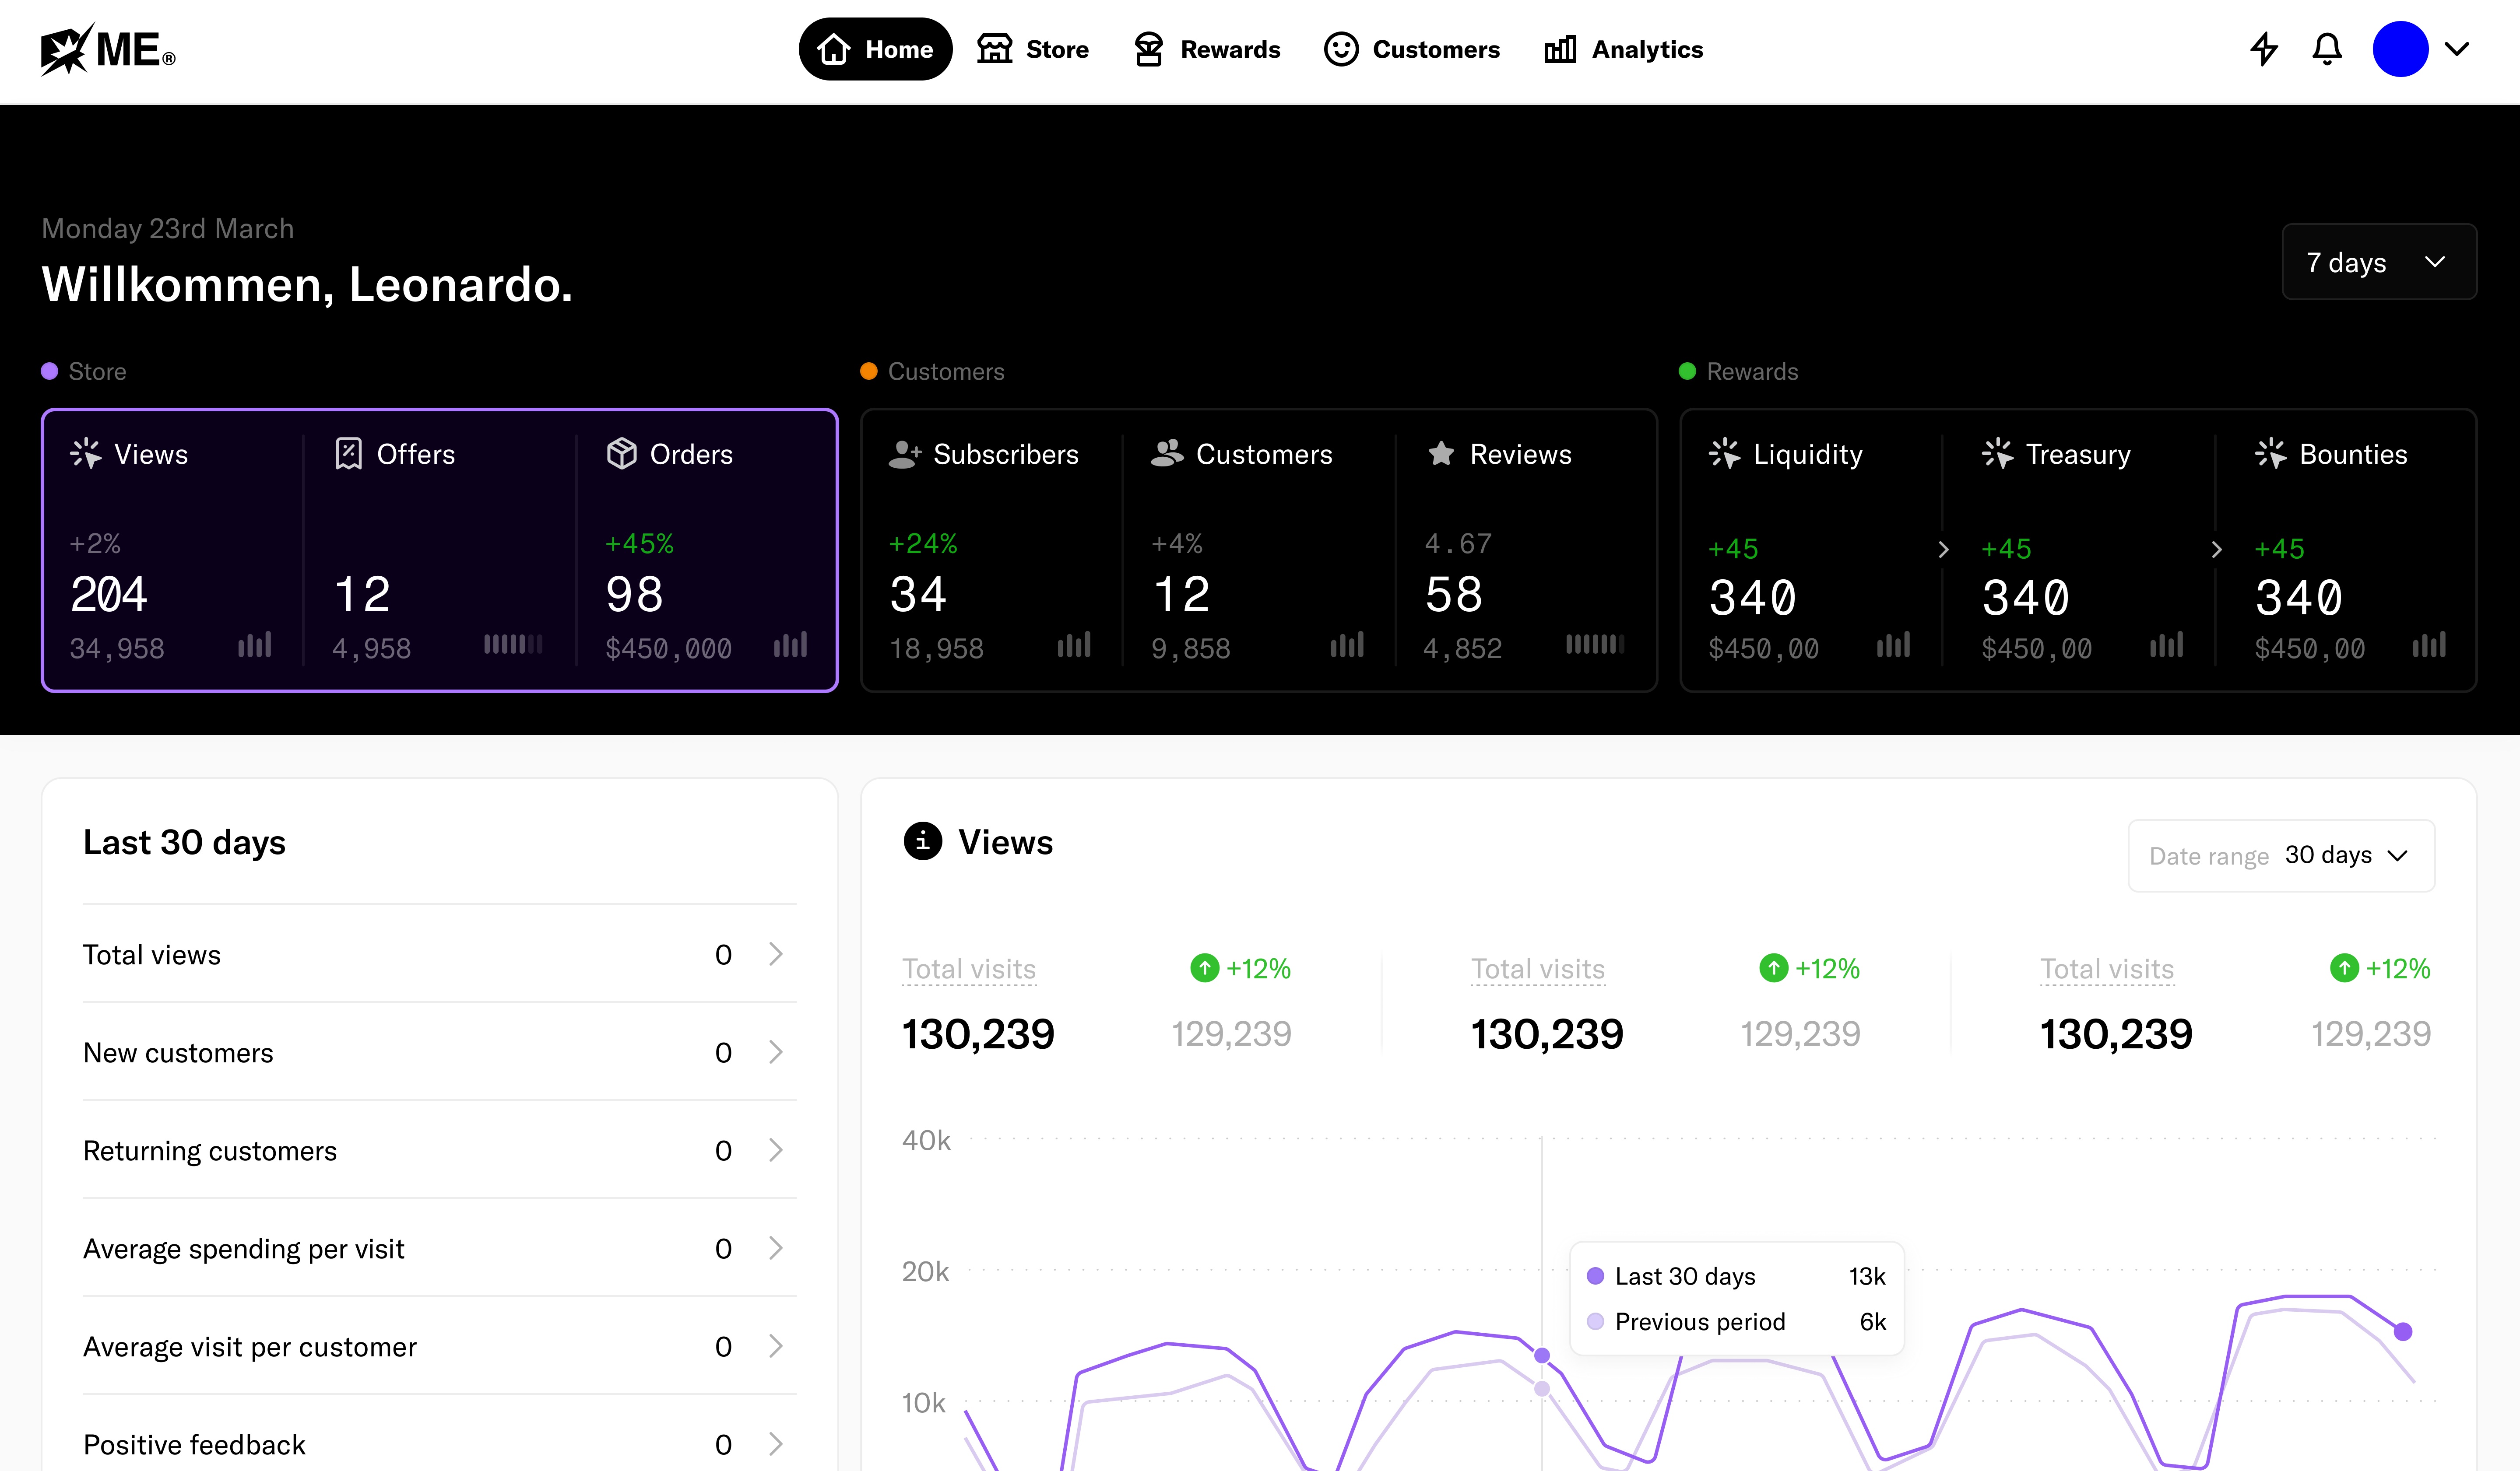The image size is (2520, 1471).
Task: Click the Bounties sparkle icon
Action: point(2271,454)
